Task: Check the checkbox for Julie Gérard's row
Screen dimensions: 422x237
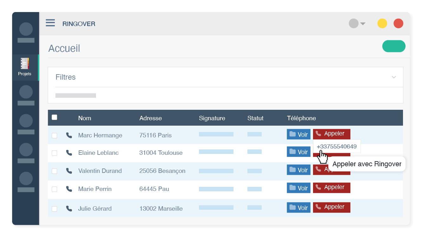Action: coord(54,209)
